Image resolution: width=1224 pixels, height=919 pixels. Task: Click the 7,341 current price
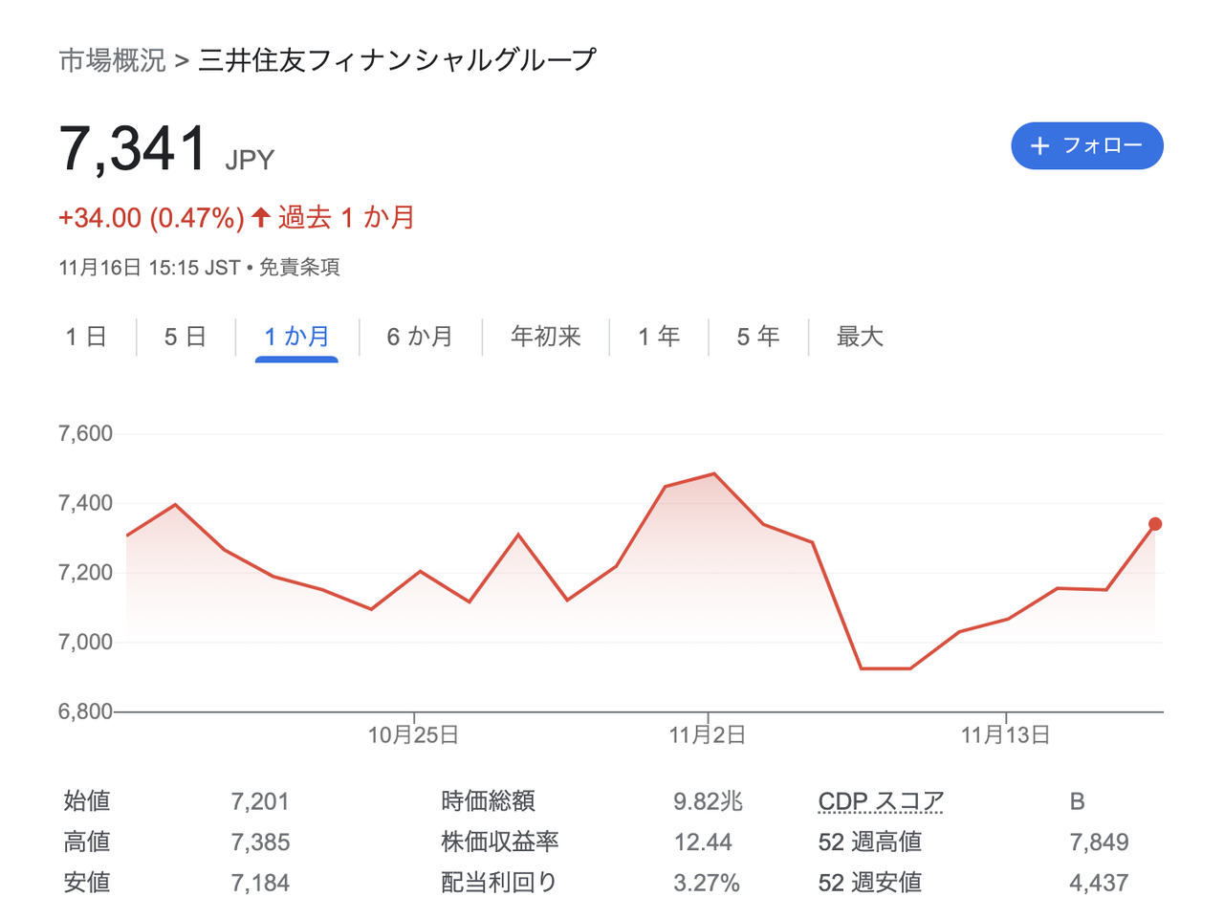134,149
